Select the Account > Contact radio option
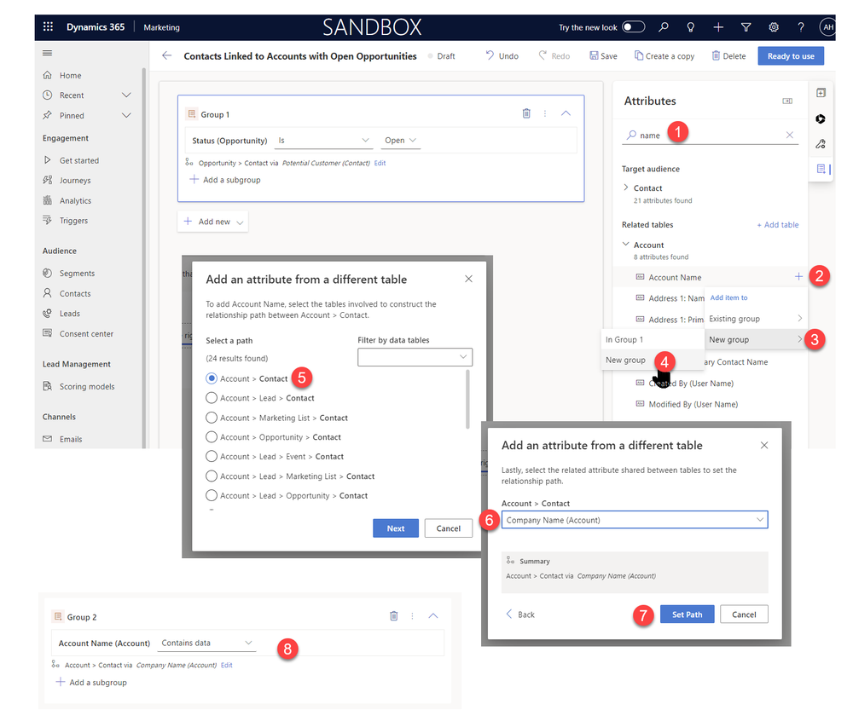Screen dimensions: 853x727 (212, 378)
